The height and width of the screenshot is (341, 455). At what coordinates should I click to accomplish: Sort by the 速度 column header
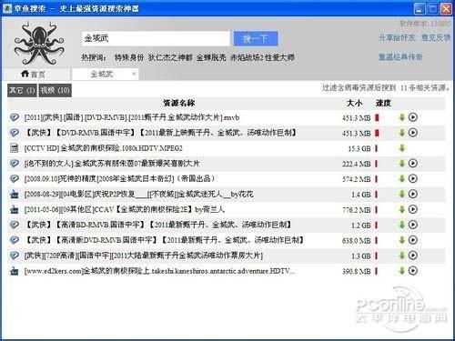coord(383,103)
